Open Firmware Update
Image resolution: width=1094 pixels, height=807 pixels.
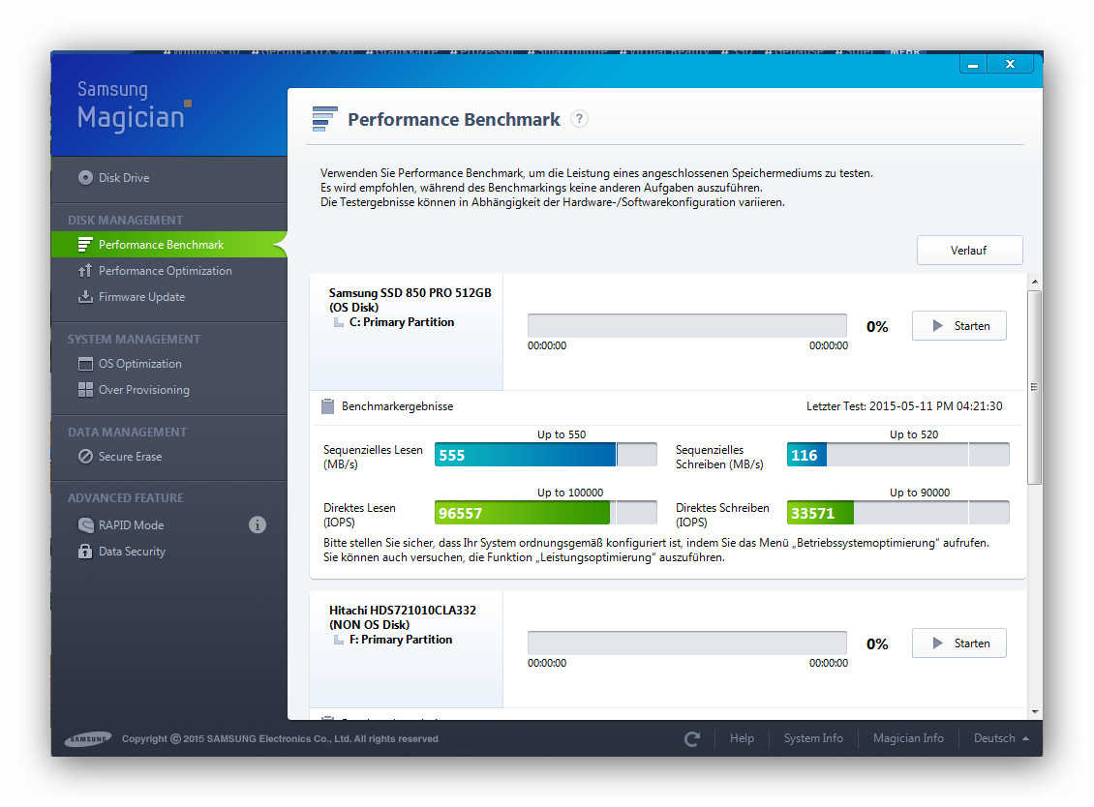click(141, 297)
